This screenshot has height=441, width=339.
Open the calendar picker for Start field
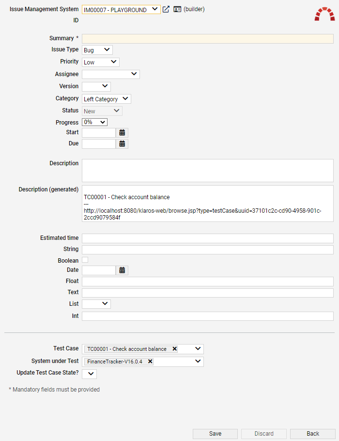[x=122, y=132]
